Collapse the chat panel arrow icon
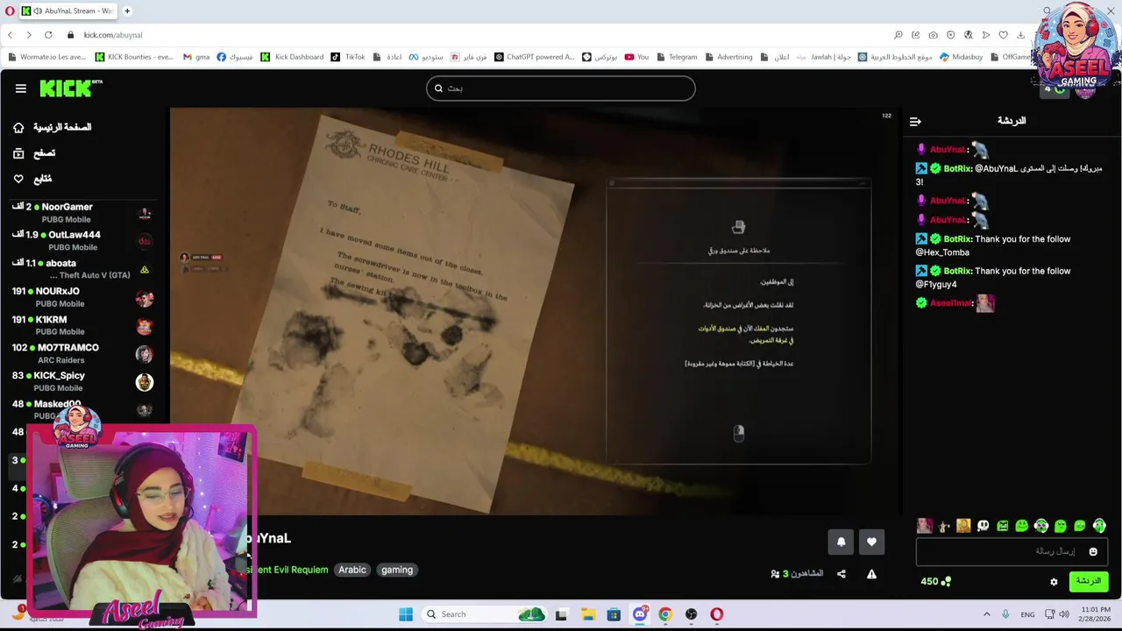 915,122
